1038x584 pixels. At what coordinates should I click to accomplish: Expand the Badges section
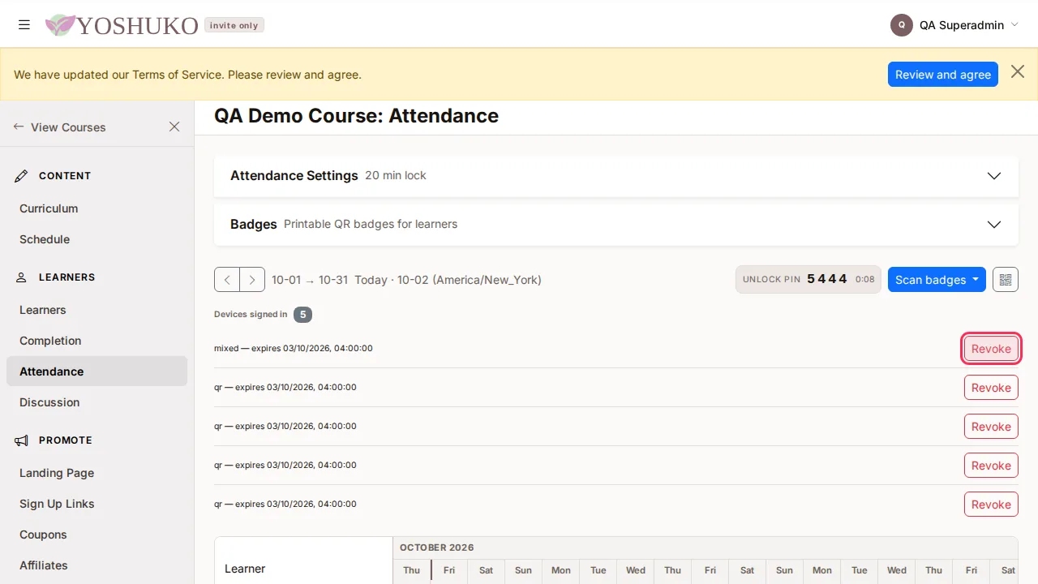click(x=616, y=225)
